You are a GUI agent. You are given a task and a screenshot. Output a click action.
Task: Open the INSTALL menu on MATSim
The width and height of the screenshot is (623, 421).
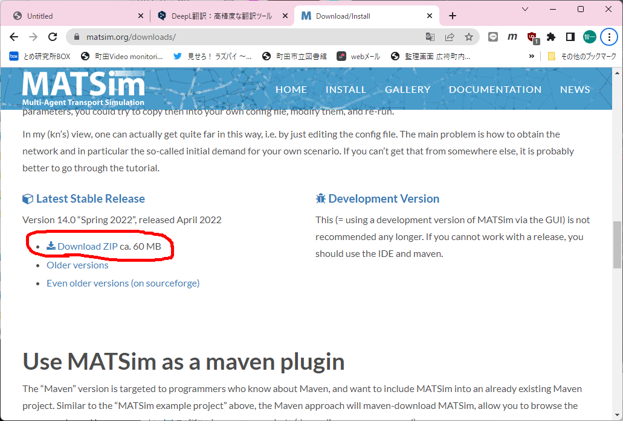[x=346, y=89]
